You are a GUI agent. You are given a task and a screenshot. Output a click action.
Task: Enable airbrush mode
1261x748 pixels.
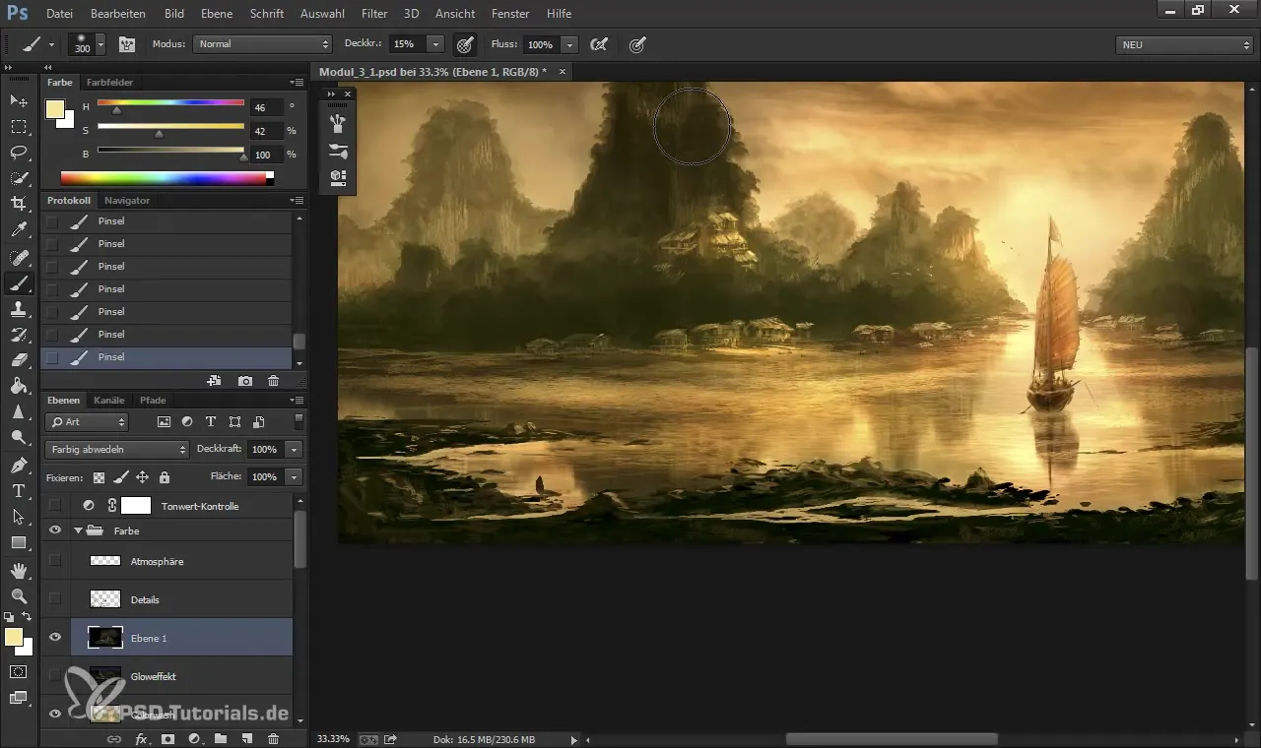click(x=599, y=44)
